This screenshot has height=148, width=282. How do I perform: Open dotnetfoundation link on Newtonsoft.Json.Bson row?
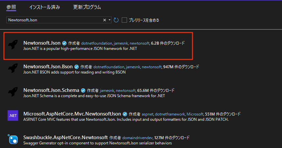pos(109,67)
